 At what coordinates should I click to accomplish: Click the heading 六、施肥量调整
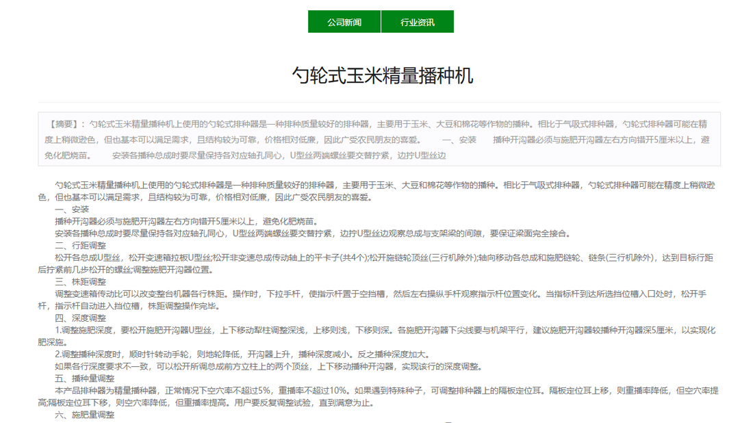point(85,415)
